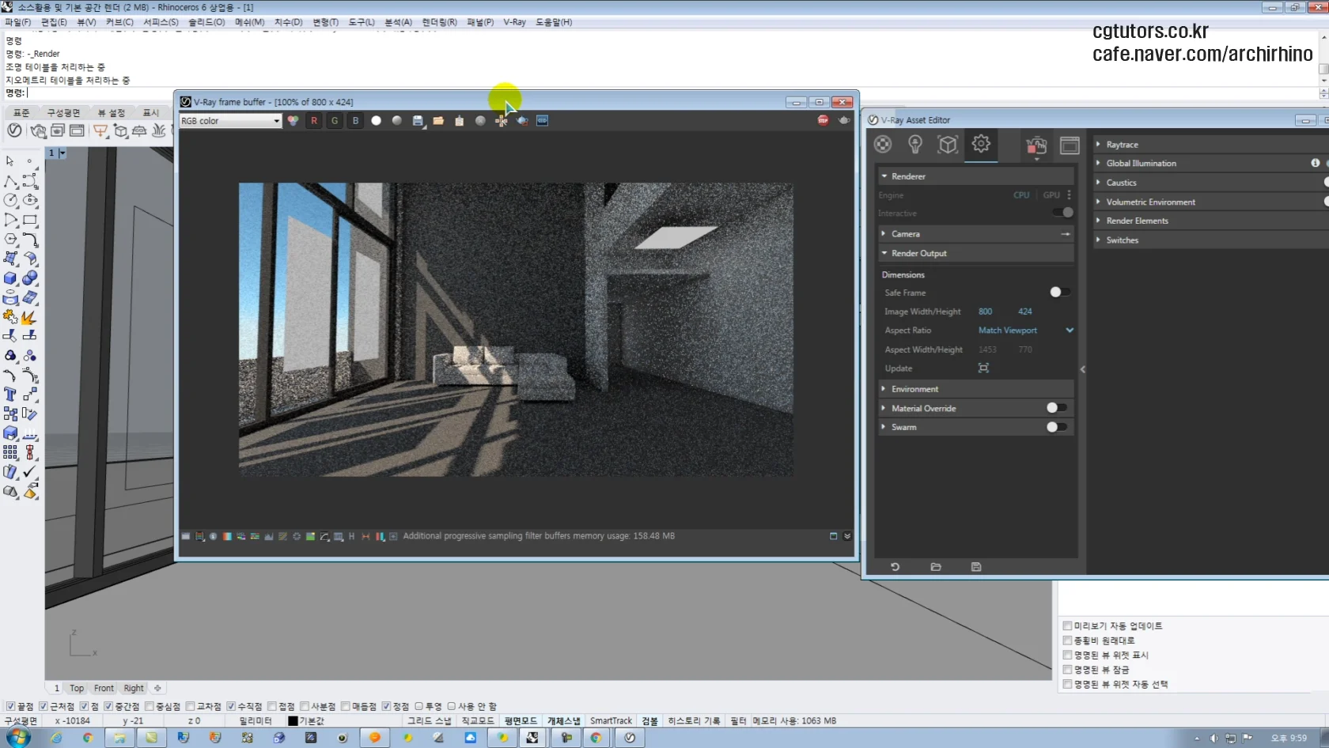Toggle the Material Override switch

[x=1057, y=408]
